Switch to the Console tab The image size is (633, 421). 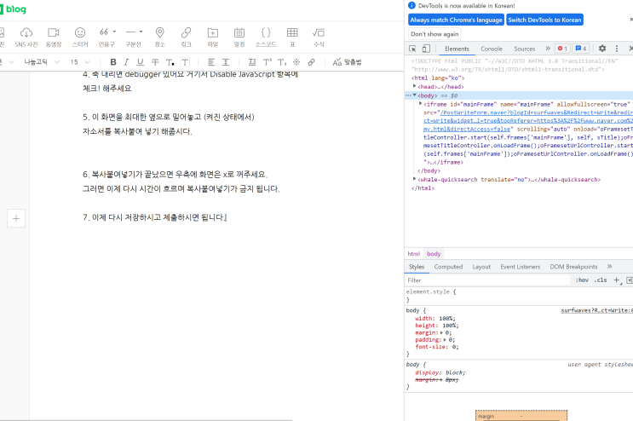pyautogui.click(x=492, y=49)
